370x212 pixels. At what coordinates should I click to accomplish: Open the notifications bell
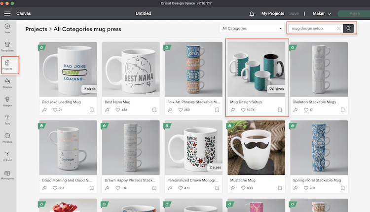252,14
